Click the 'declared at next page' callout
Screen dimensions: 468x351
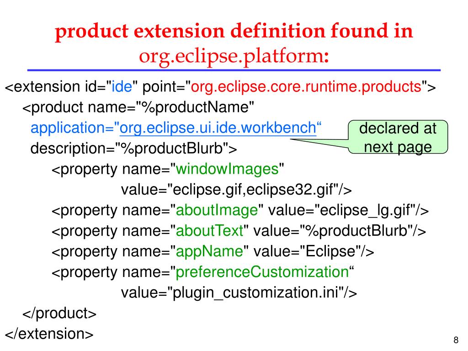[x=398, y=137]
